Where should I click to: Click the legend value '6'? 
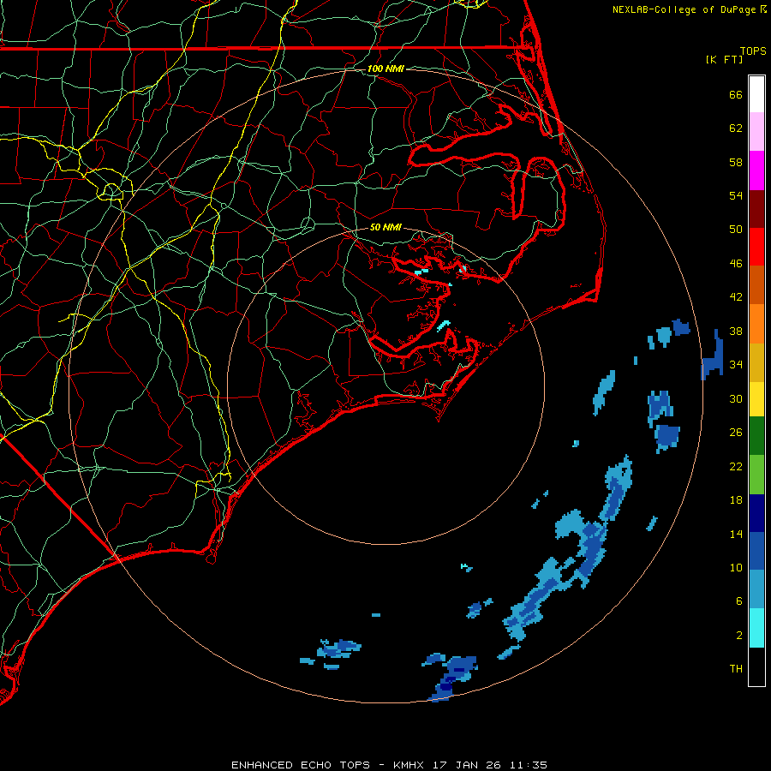[739, 601]
